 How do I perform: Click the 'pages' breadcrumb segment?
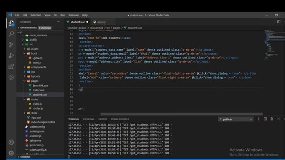coord(117,28)
